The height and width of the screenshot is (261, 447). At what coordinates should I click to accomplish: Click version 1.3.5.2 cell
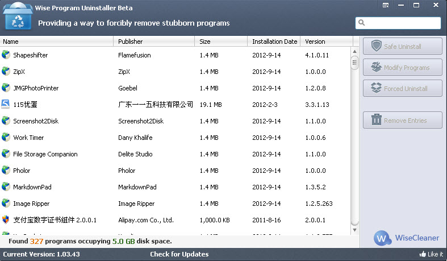(x=316, y=187)
